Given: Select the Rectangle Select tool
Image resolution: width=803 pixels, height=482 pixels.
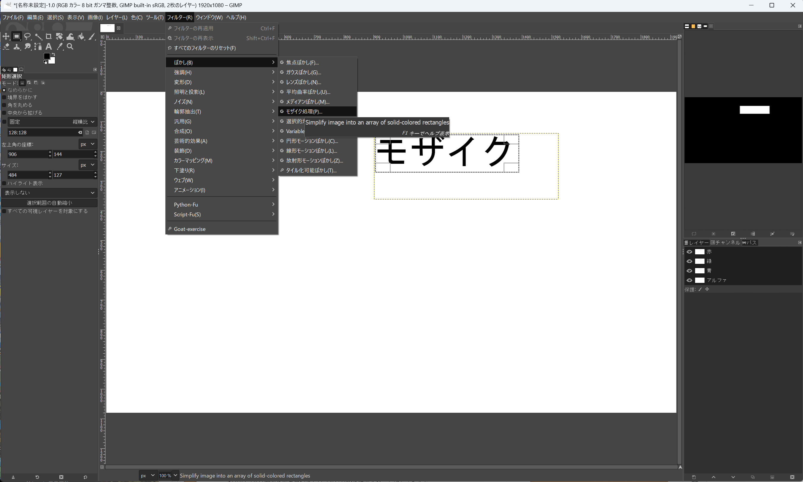Looking at the screenshot, I should (x=17, y=36).
